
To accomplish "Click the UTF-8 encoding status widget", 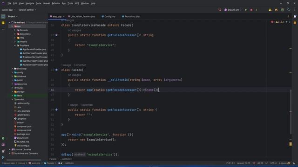I will pos(273,163).
